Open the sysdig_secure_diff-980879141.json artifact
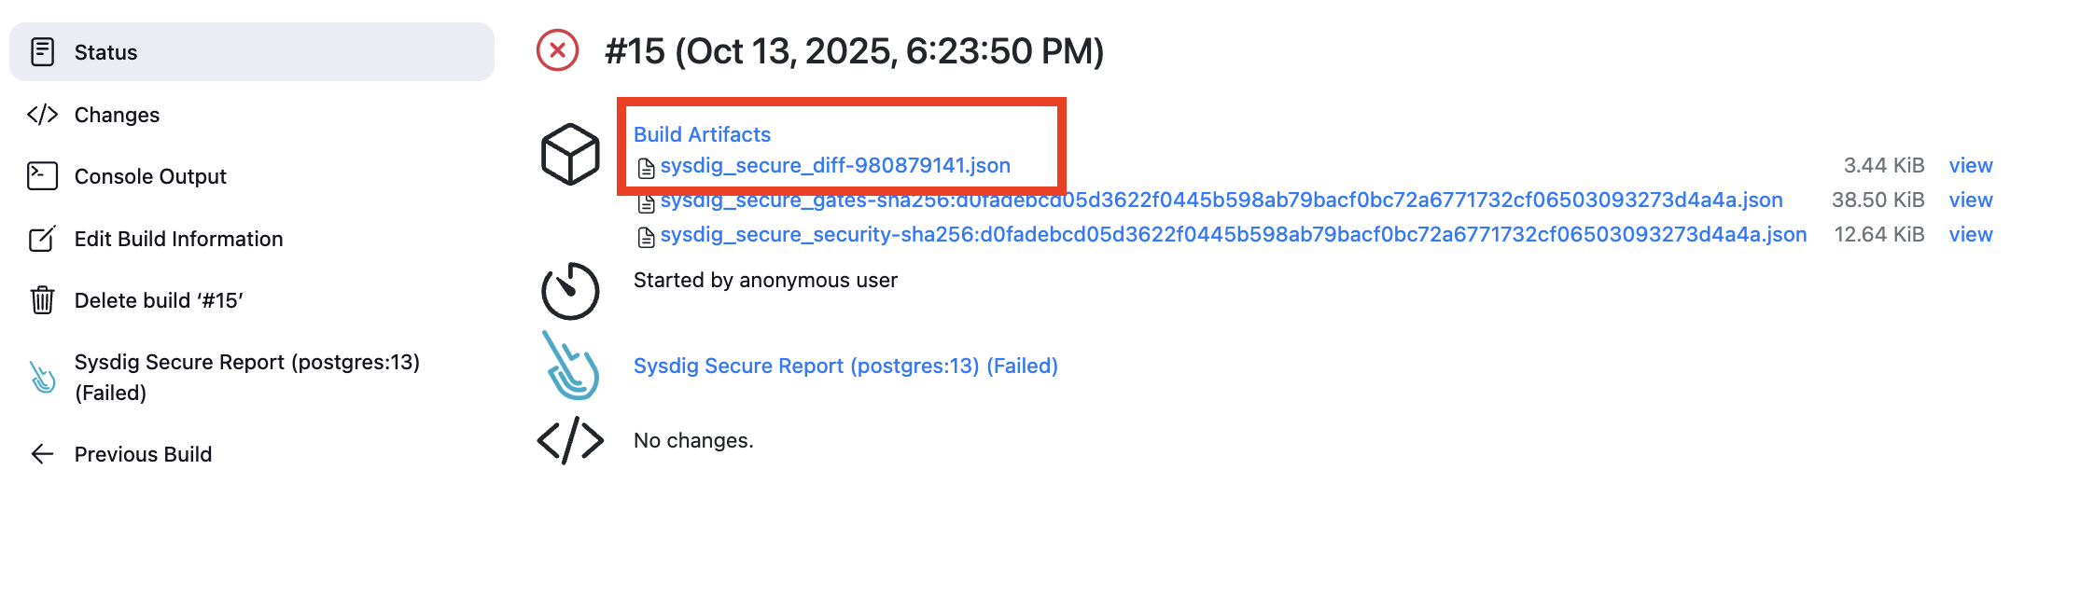This screenshot has width=2094, height=608. (835, 165)
